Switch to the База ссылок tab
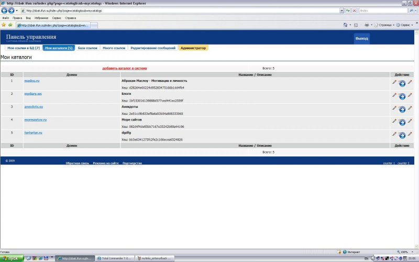This screenshot has height=262, width=419. tap(87, 48)
